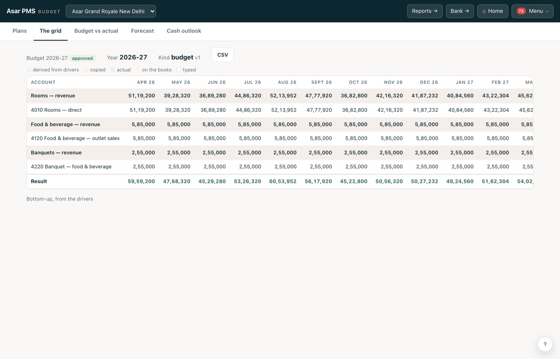Click the FEB 27 column header
Image resolution: width=560 pixels, height=359 pixels.
(500, 82)
